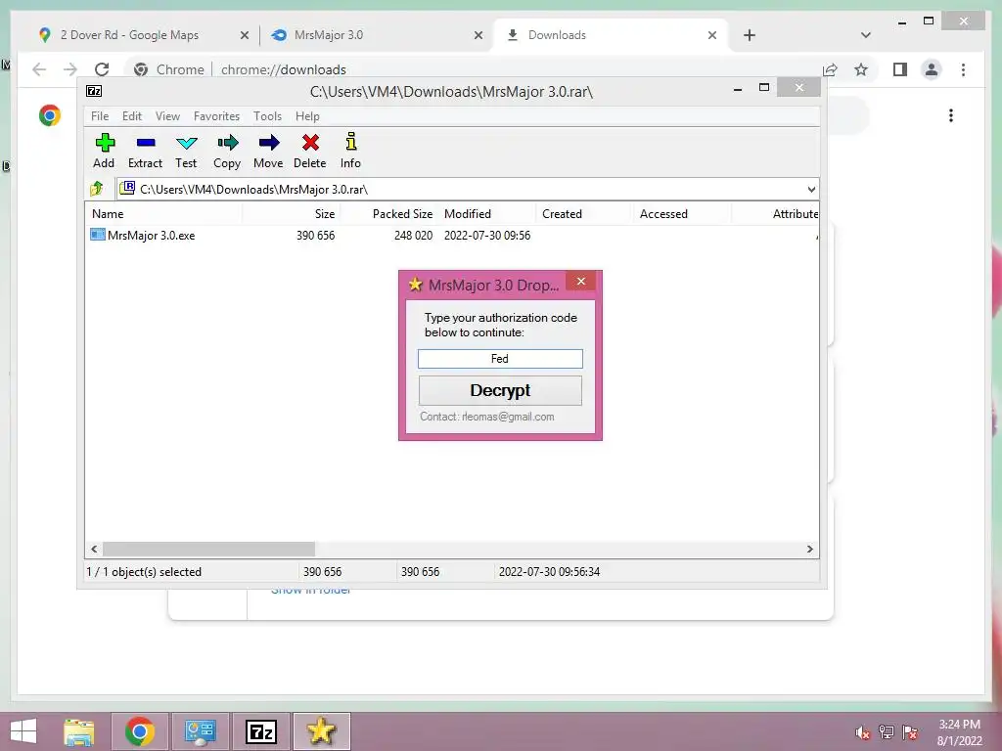Viewport: 1002px width, 751px height.
Task: Open the File menu in 7-Zip
Action: (100, 116)
